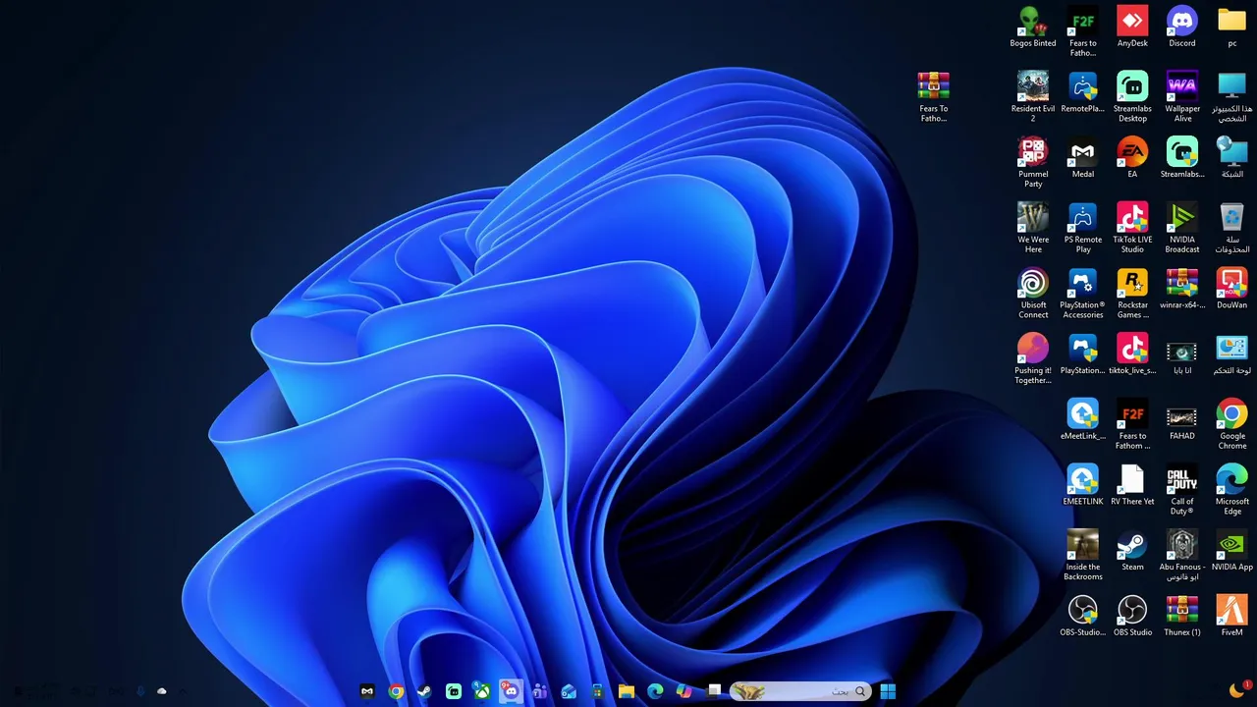Focus the taskbar search box

pyautogui.click(x=801, y=691)
